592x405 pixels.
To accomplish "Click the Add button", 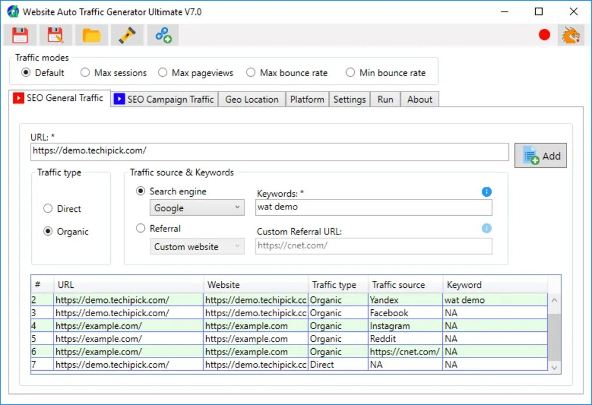I will click(540, 156).
